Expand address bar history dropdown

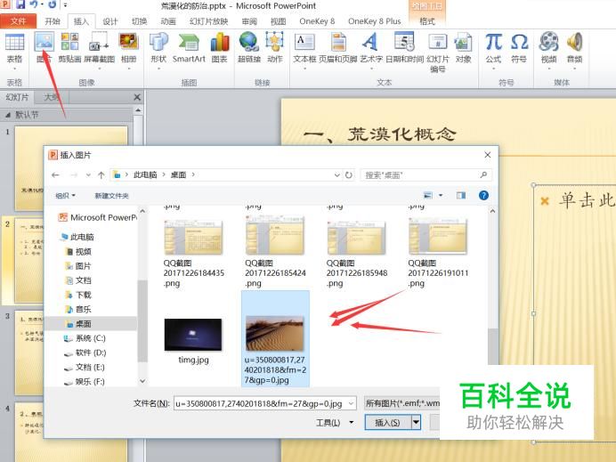[x=336, y=174]
